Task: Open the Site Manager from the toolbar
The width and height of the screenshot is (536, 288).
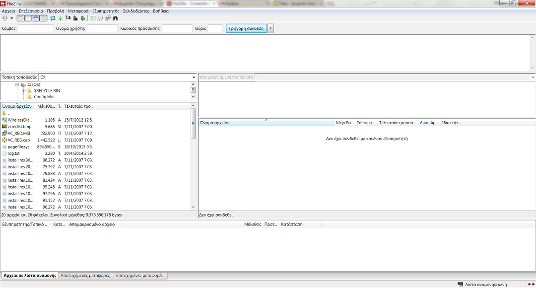Action: [5, 18]
